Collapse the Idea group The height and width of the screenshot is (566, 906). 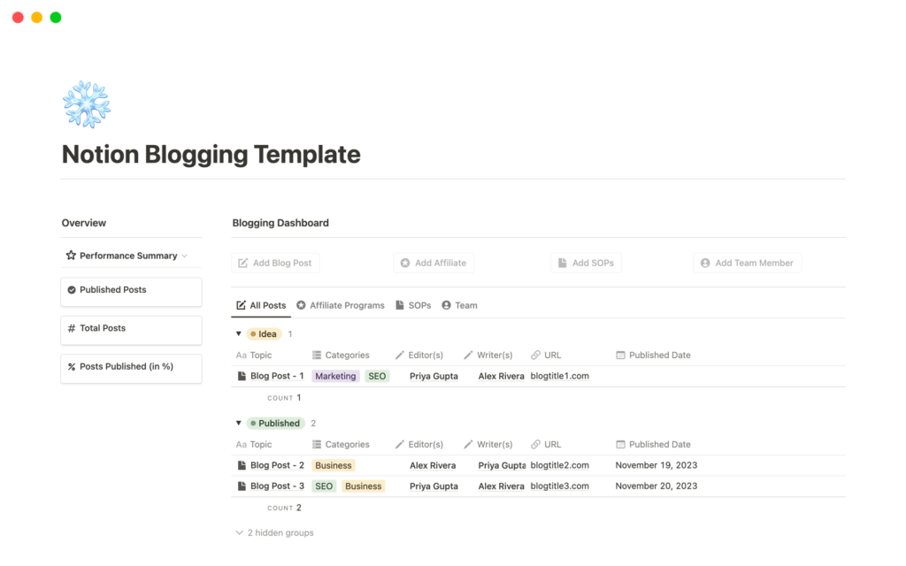point(236,333)
